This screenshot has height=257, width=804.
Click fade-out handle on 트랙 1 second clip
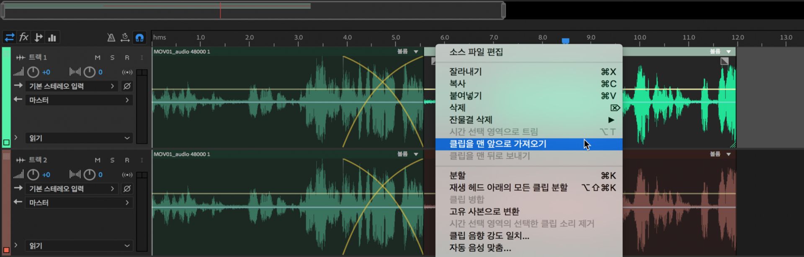[724, 61]
